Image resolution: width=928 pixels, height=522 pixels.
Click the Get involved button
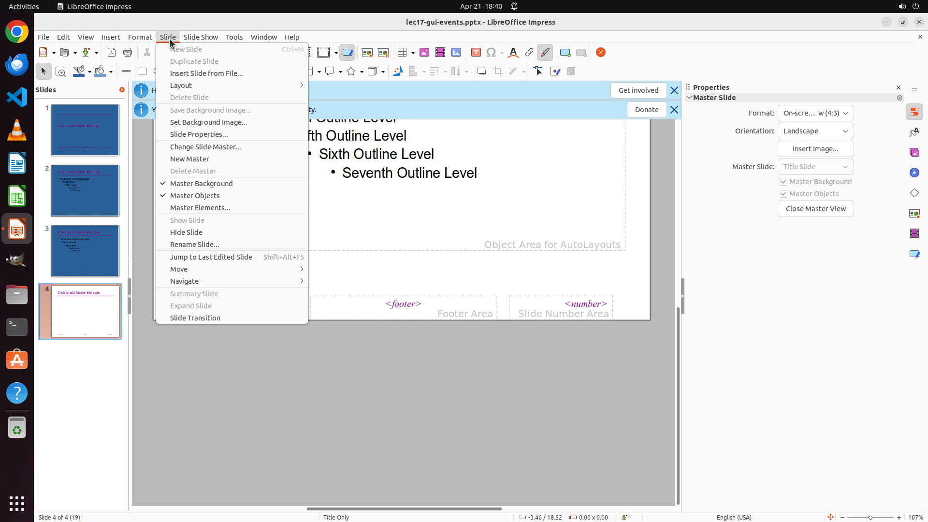click(638, 90)
